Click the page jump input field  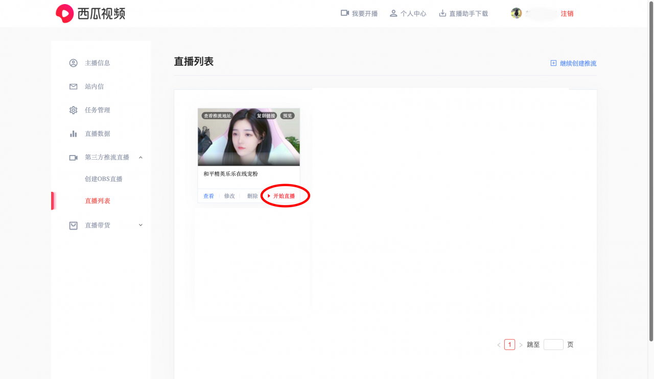(553, 345)
